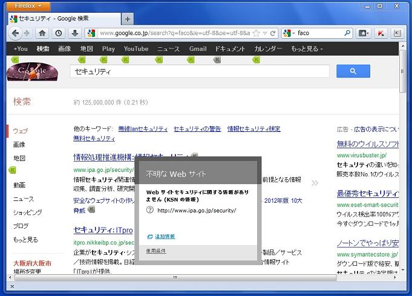
Task: Bookmark page with the star icon
Action: [x=256, y=33]
